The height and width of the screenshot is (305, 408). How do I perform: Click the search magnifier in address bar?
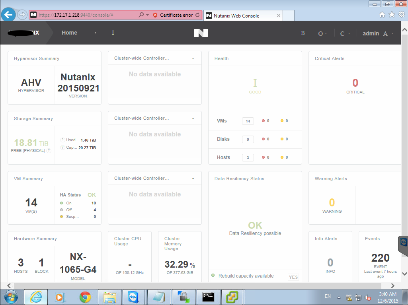[141, 15]
